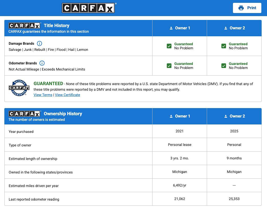Click the CARFAX logo in the header

pyautogui.click(x=88, y=8)
